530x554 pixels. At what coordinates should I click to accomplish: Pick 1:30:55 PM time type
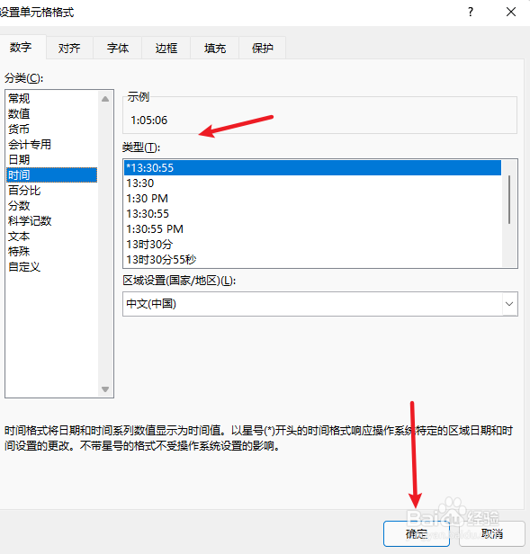click(312, 229)
